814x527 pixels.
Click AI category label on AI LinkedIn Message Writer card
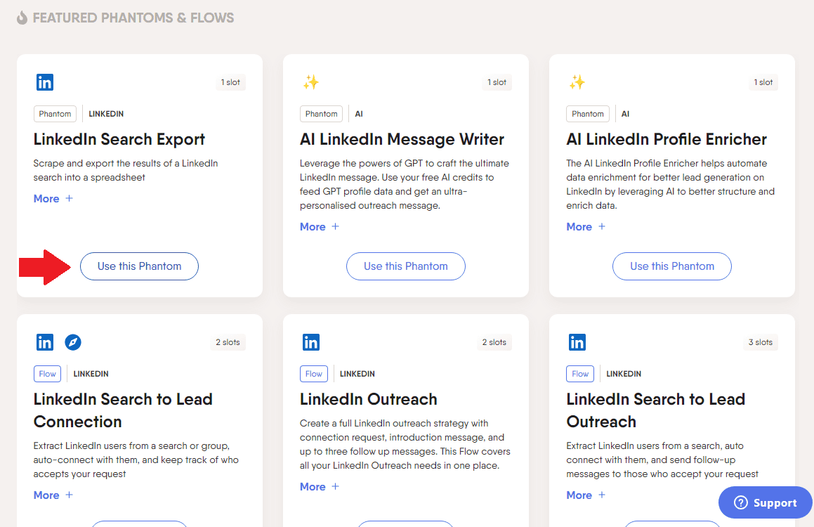tap(359, 114)
